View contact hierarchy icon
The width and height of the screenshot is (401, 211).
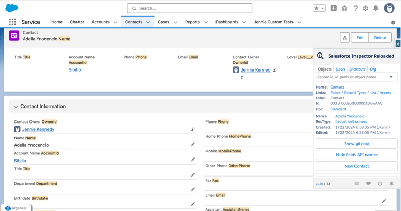345,38
